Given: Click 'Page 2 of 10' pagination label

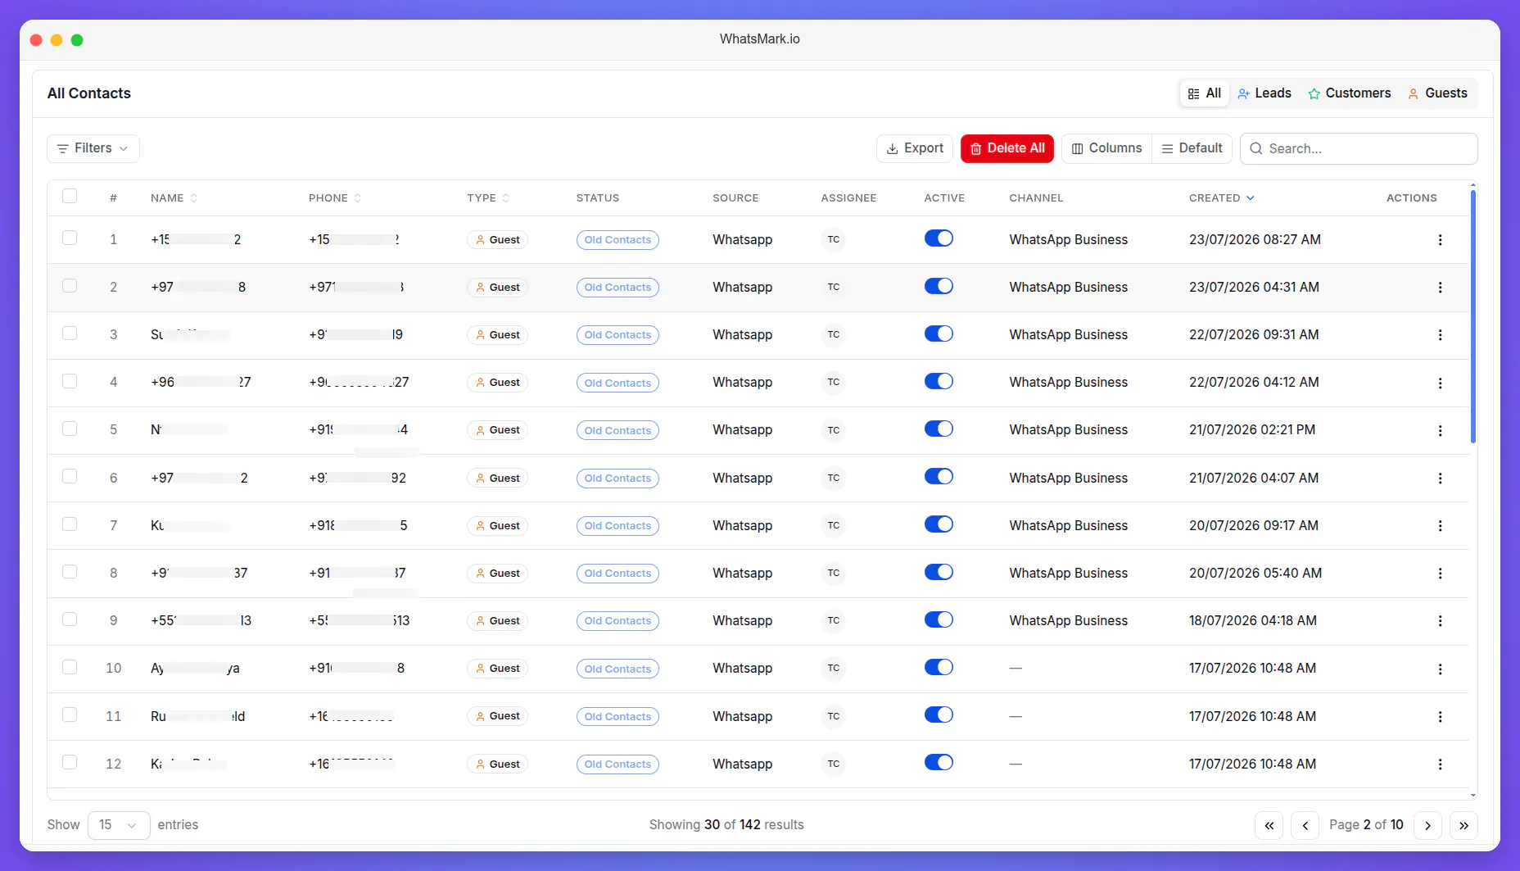Looking at the screenshot, I should click(x=1366, y=825).
